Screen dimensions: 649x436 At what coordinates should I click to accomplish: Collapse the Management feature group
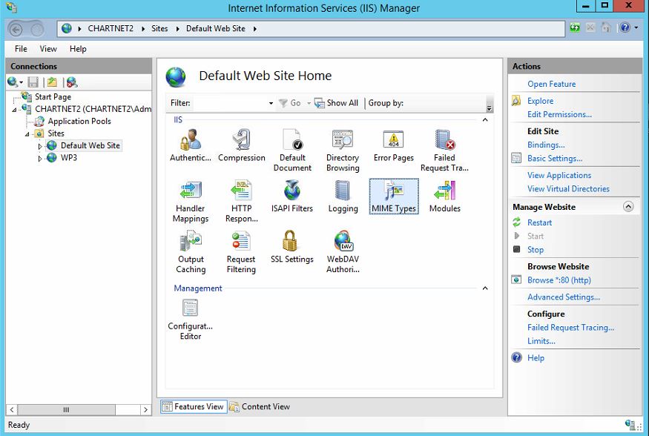(485, 288)
